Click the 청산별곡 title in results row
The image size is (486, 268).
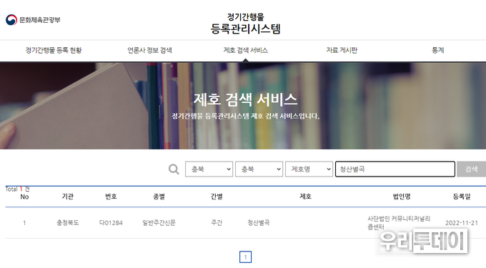(x=259, y=222)
